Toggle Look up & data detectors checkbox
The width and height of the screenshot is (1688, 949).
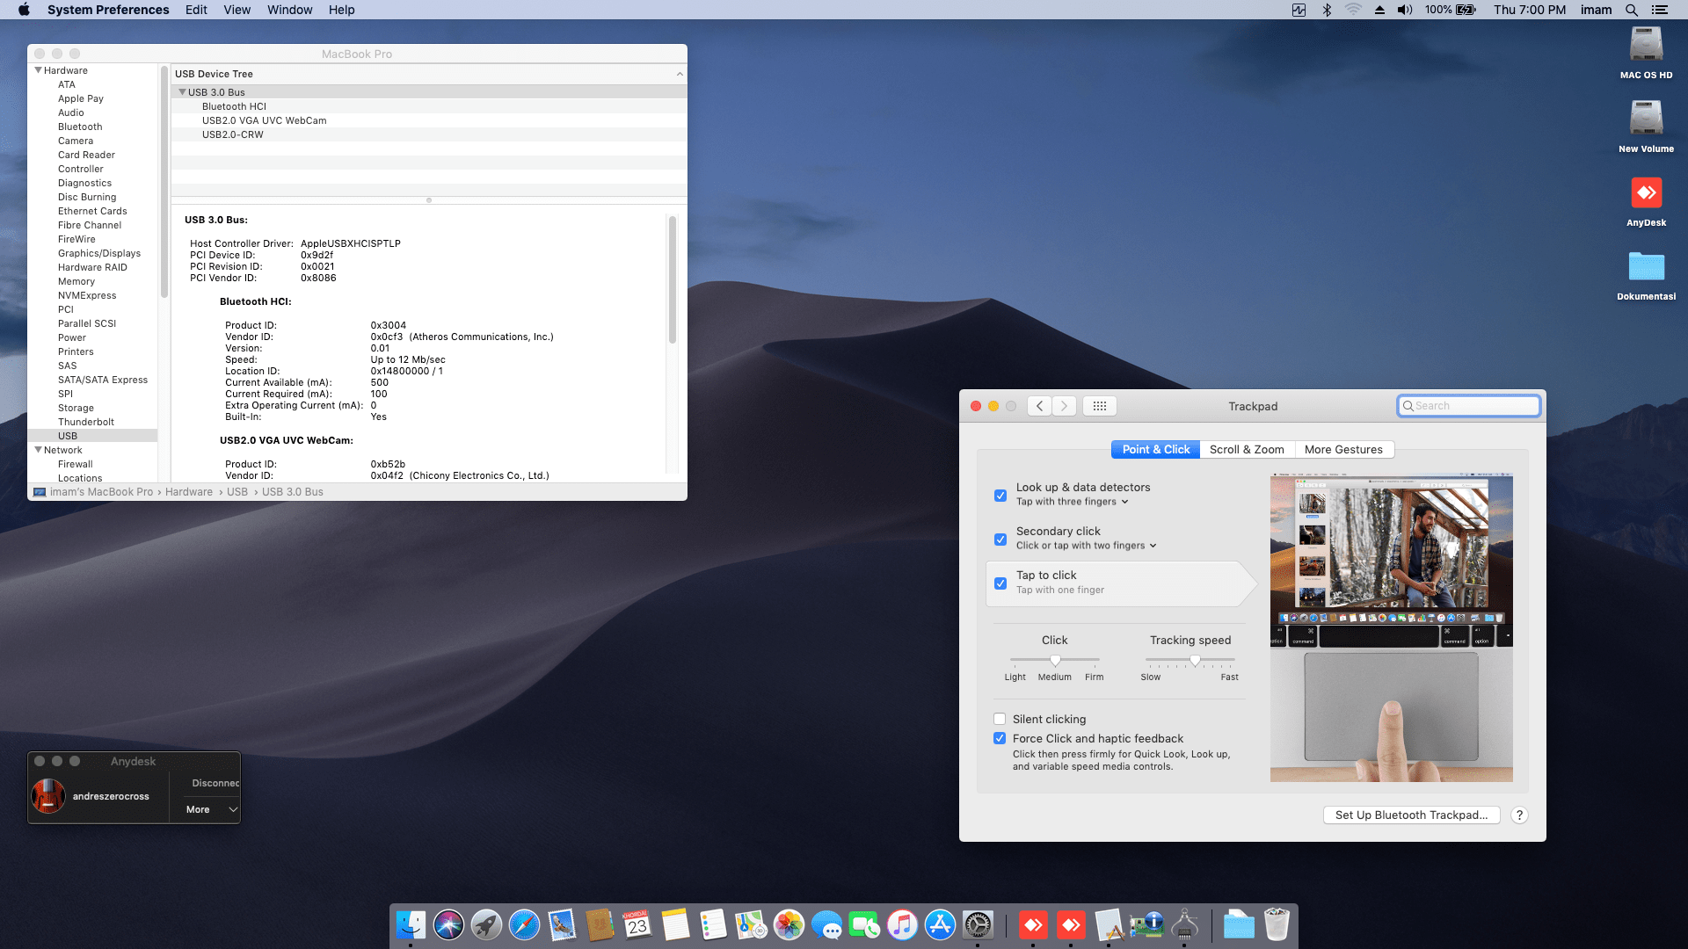(1000, 496)
